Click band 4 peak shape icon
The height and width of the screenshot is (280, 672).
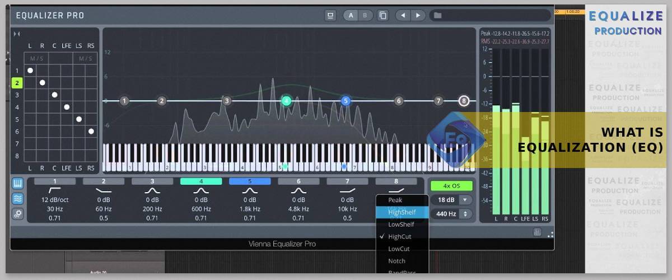pos(201,190)
